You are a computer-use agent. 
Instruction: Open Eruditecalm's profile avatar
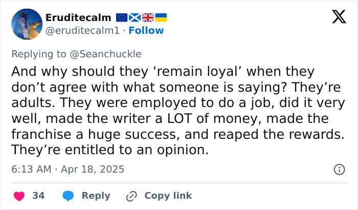[27, 24]
